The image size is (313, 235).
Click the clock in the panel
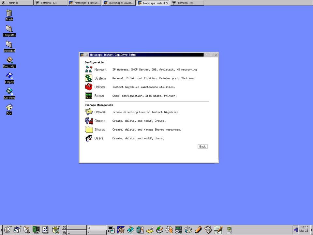coord(304,229)
